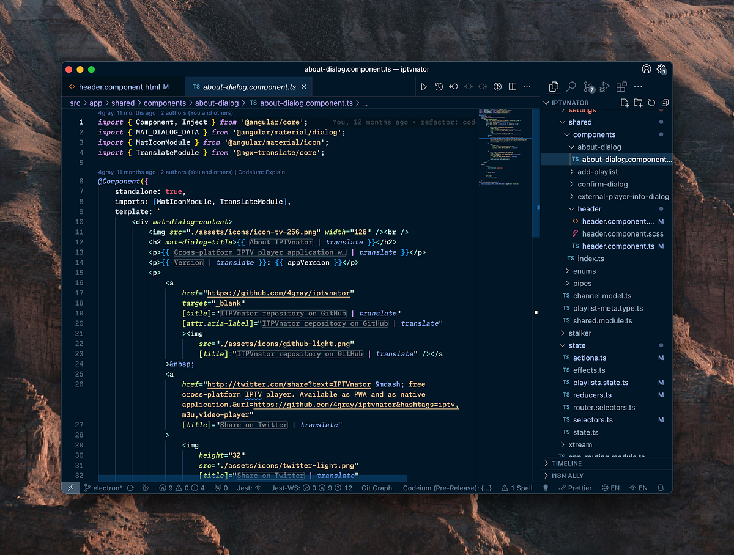Open the Extensions view
The width and height of the screenshot is (734, 555).
coord(621,86)
